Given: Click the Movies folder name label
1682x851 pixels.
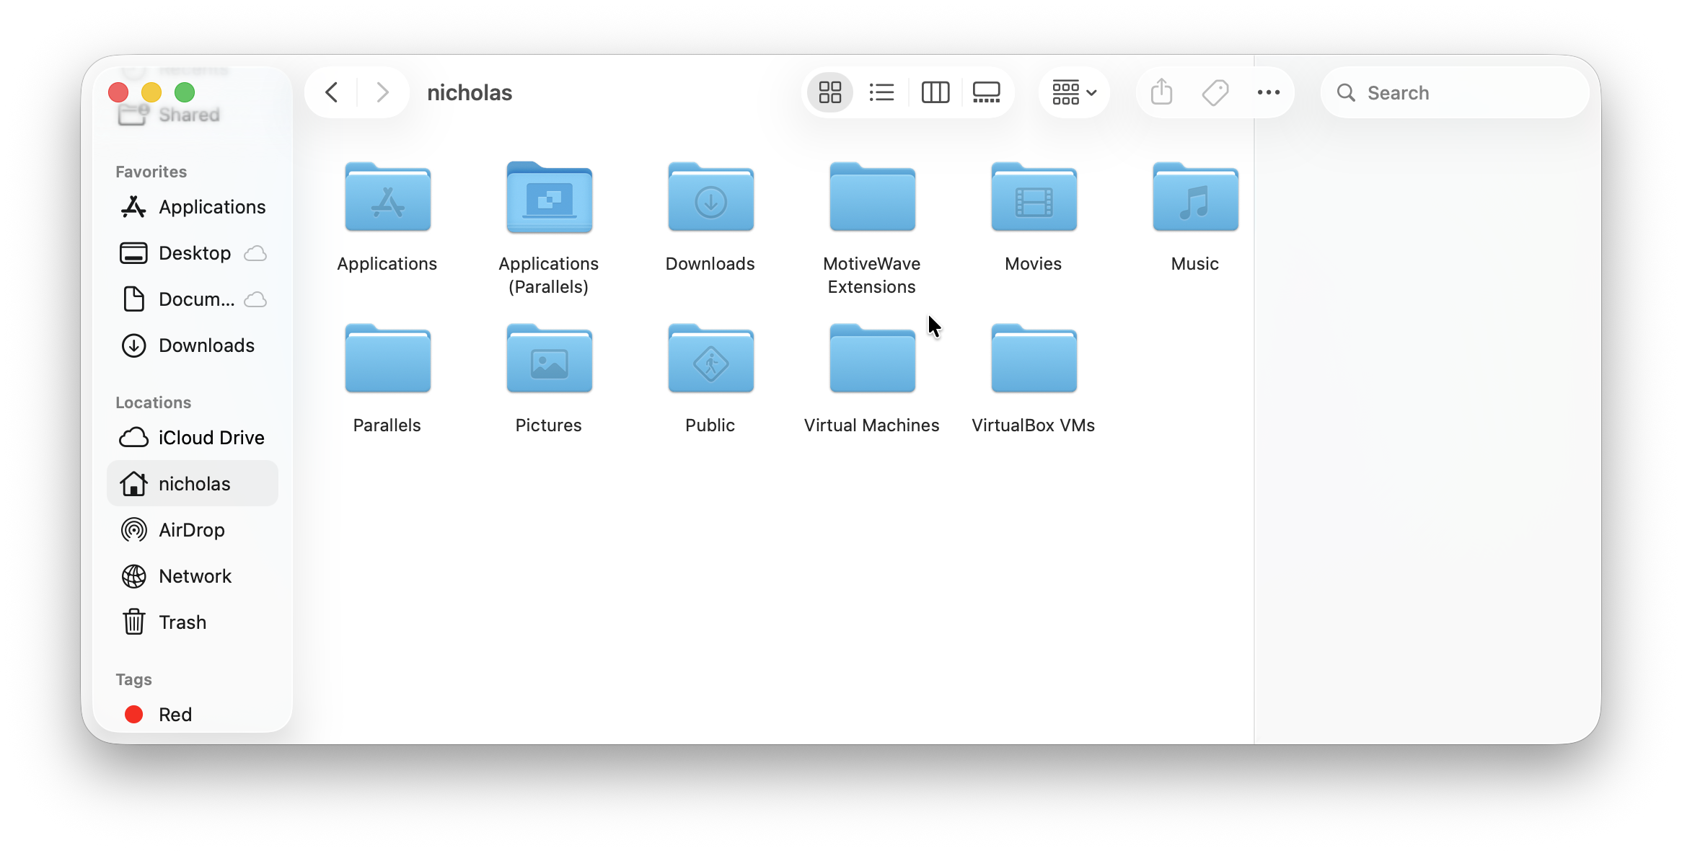Looking at the screenshot, I should (1034, 264).
